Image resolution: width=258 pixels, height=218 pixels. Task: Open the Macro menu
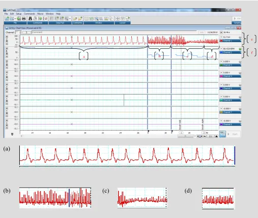click(x=40, y=14)
